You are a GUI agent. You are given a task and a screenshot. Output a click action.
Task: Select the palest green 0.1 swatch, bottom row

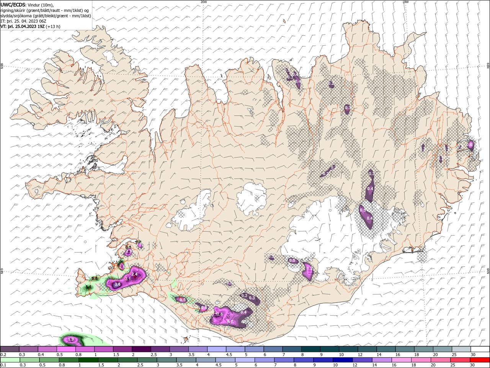(10, 360)
